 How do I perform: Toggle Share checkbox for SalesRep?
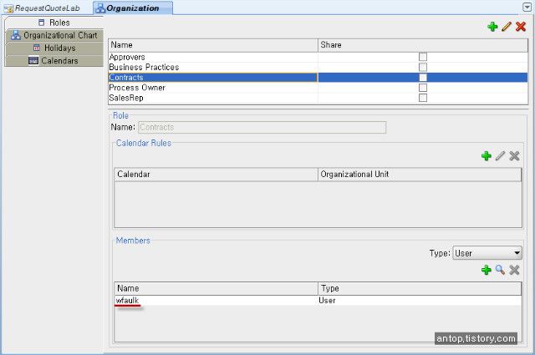tap(423, 98)
